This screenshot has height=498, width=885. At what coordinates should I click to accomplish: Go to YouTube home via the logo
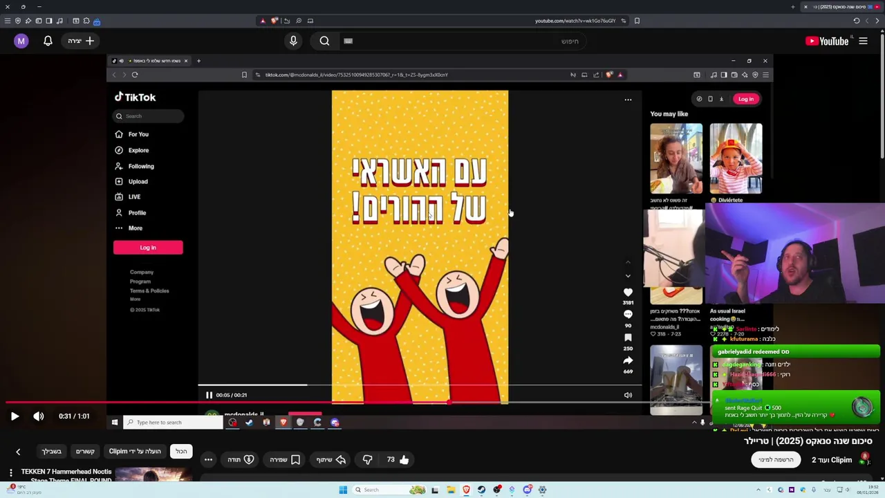(827, 41)
